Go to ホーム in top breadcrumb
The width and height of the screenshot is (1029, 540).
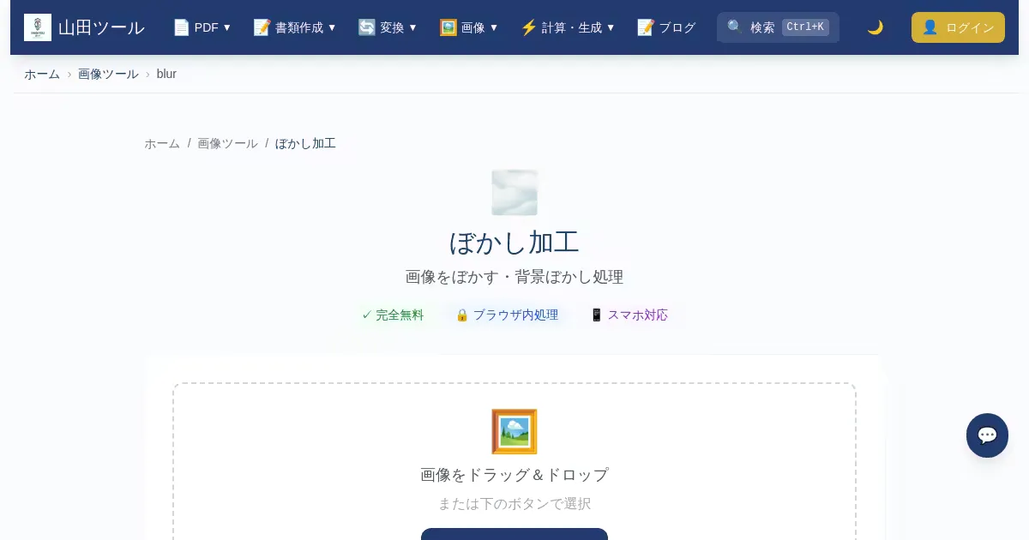(42, 74)
